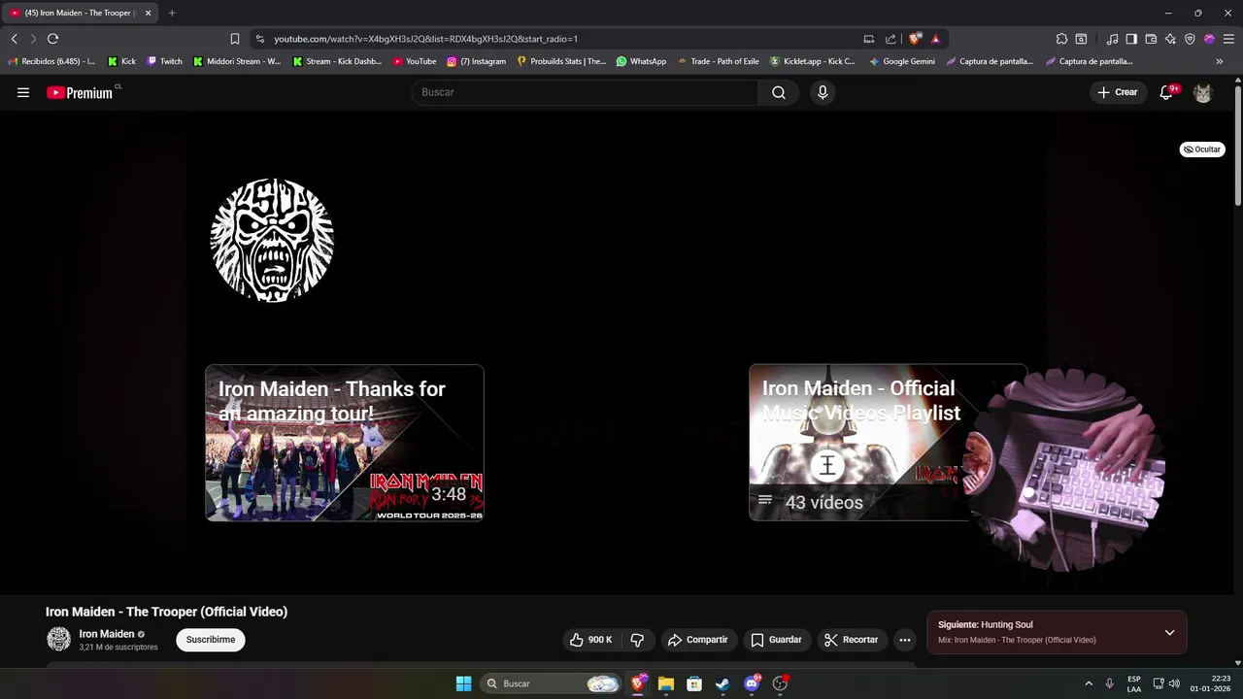Click the page vertical scrollbar
Image resolution: width=1243 pixels, height=699 pixels.
(1238, 146)
